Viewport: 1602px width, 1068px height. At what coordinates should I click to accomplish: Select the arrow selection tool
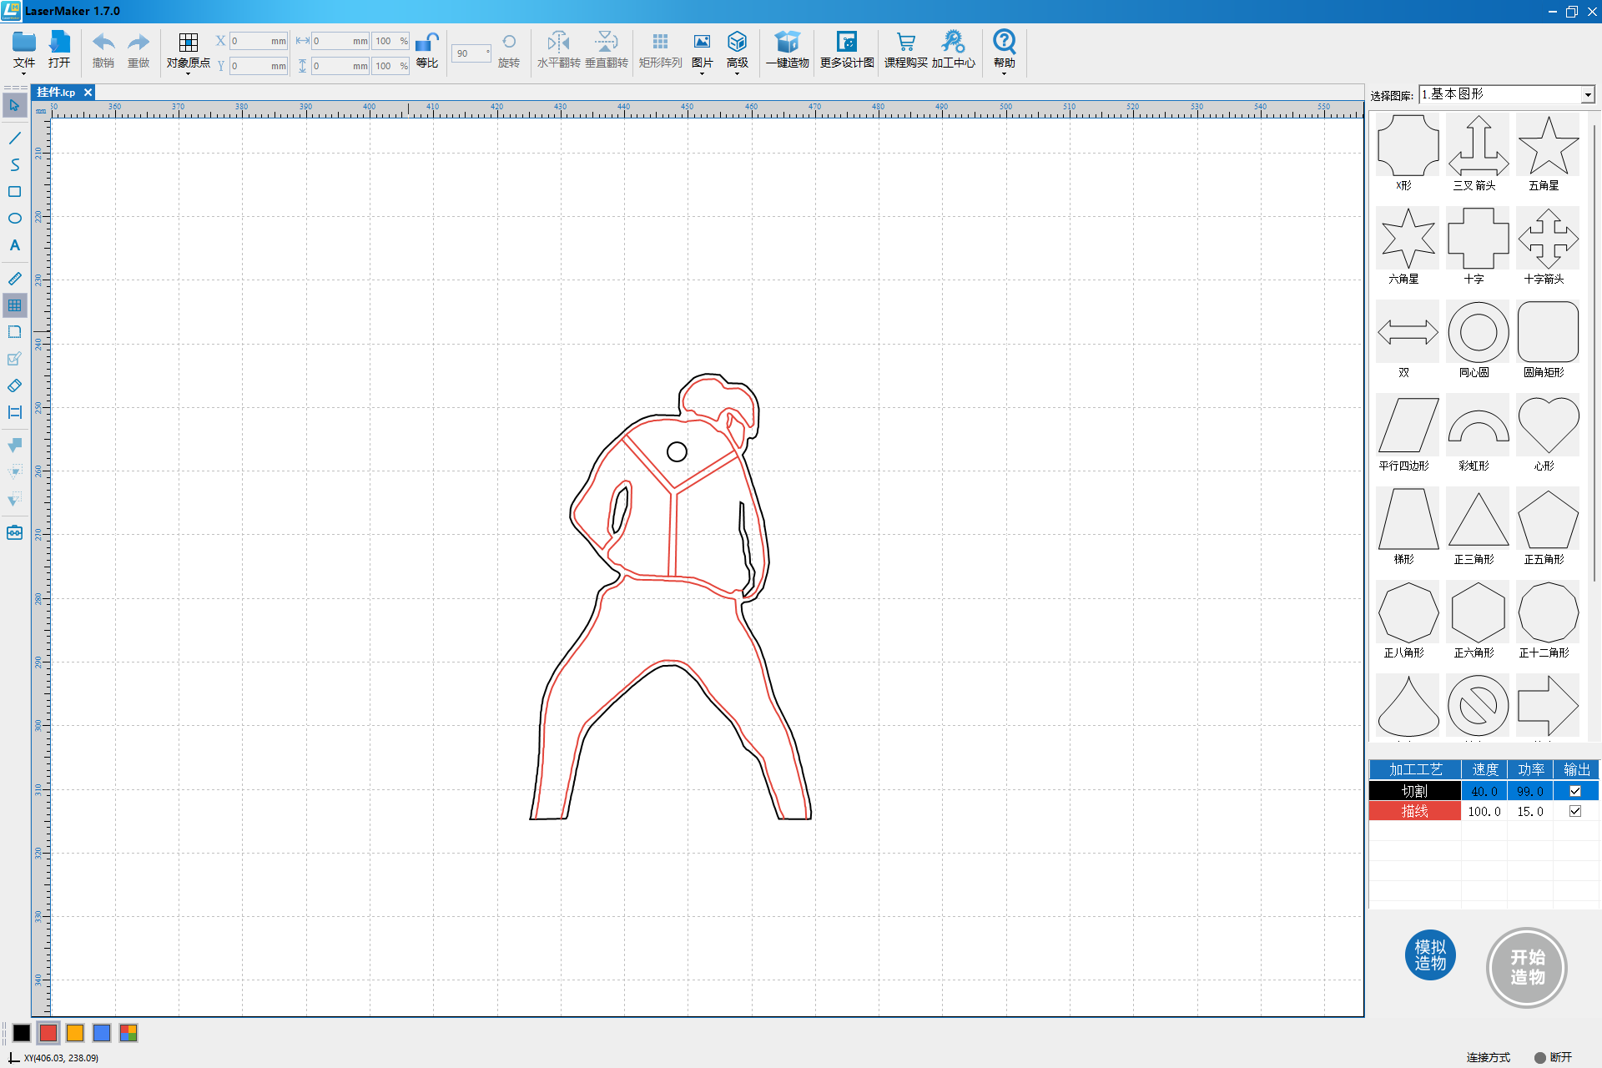coord(15,105)
